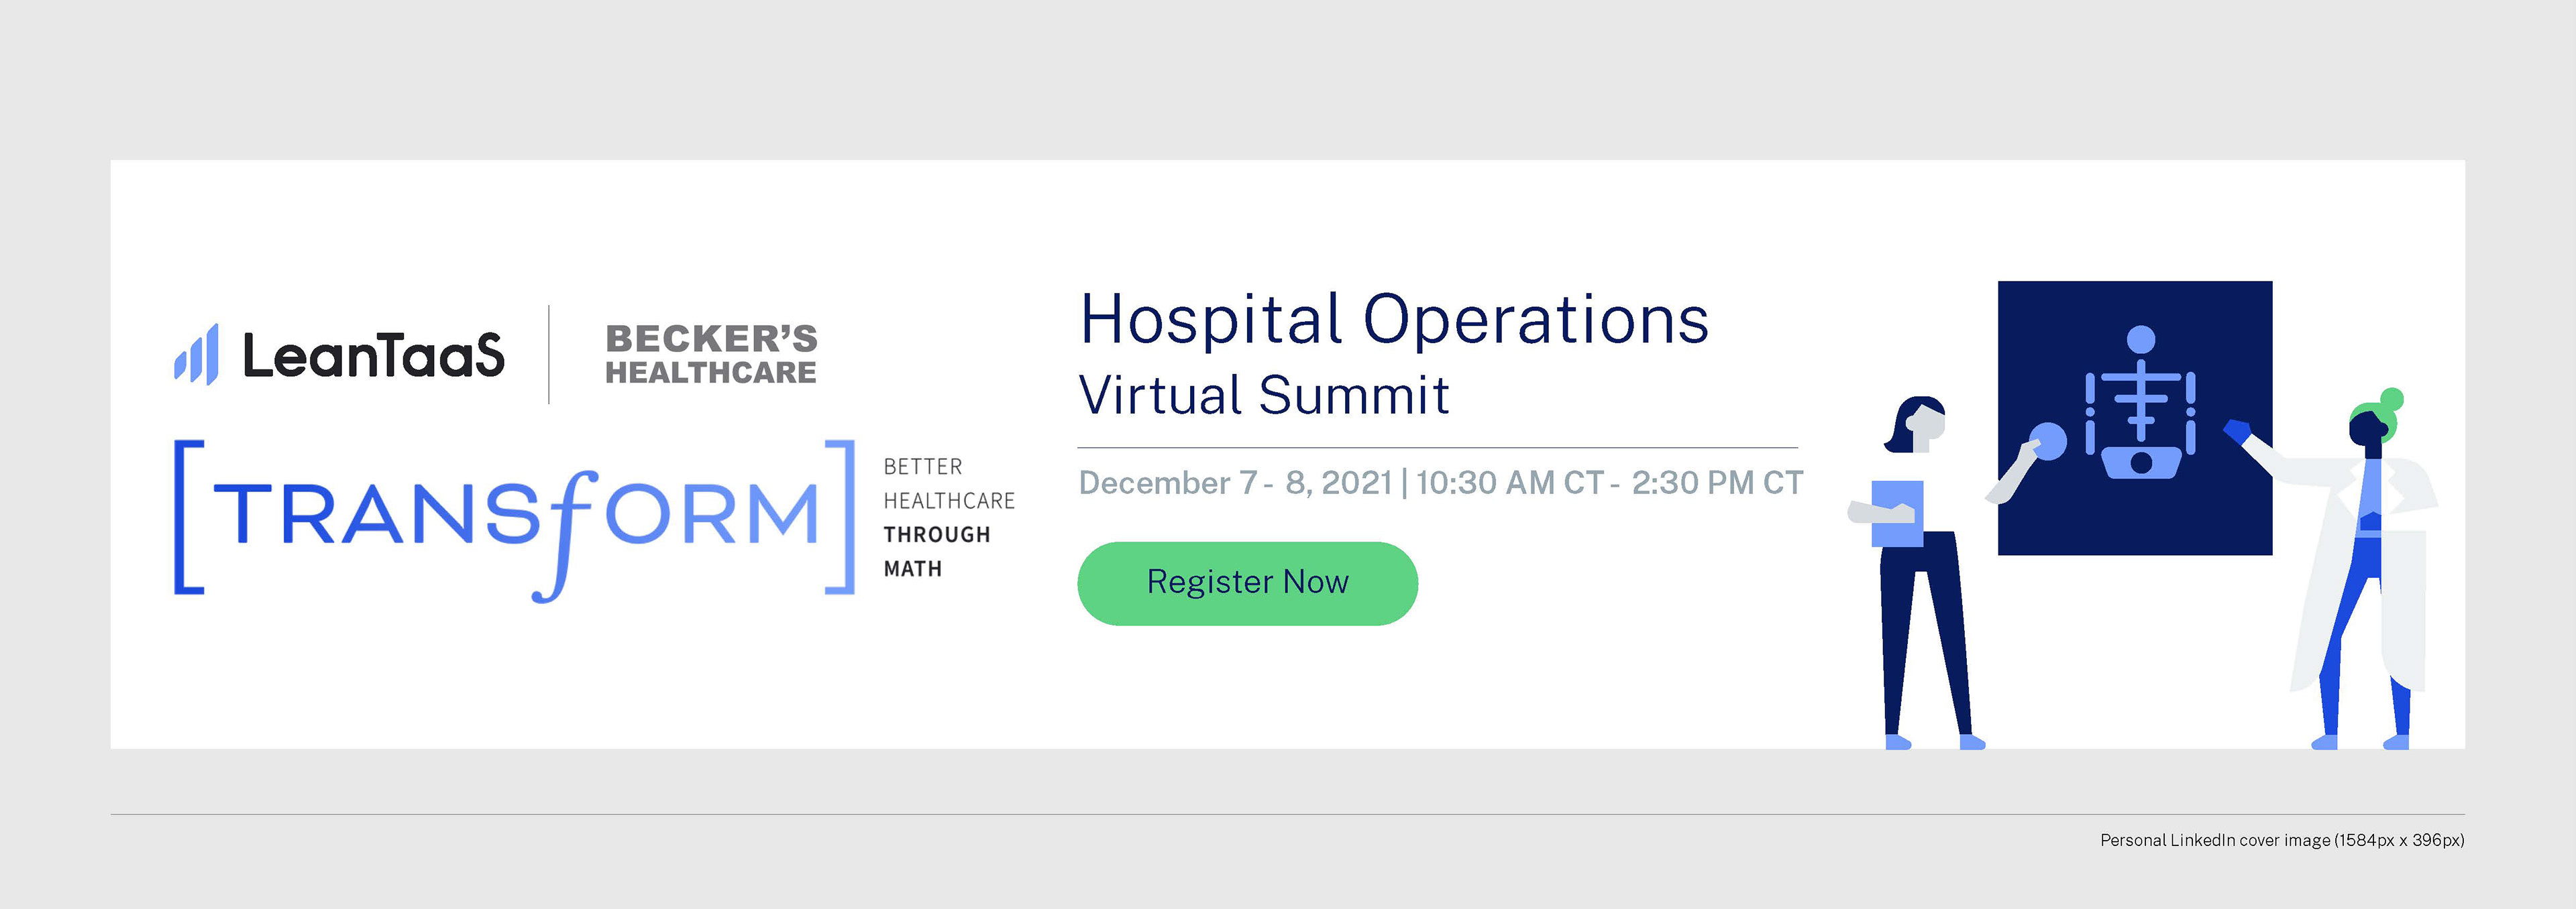Click the green Register Now button

tap(1247, 583)
